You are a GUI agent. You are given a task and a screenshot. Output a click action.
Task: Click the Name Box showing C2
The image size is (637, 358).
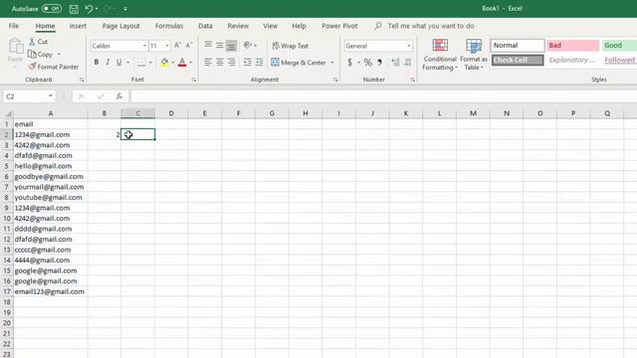click(29, 96)
